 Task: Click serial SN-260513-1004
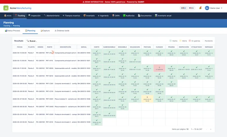click(84, 84)
